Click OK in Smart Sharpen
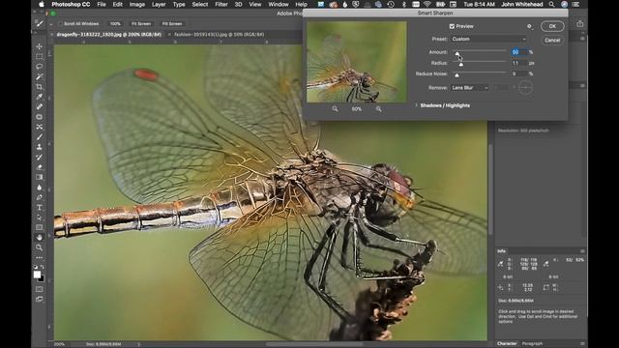 [x=552, y=26]
